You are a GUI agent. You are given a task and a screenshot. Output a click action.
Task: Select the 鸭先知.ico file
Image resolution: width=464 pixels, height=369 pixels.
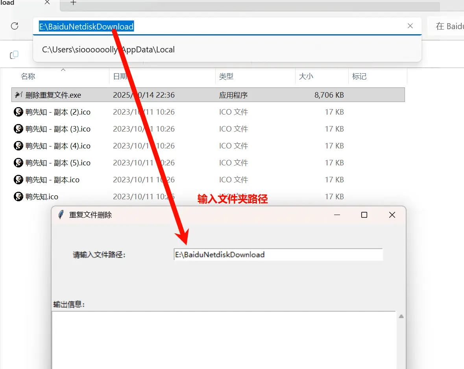[42, 197]
